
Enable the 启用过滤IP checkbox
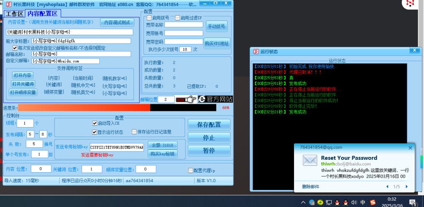click(x=177, y=18)
